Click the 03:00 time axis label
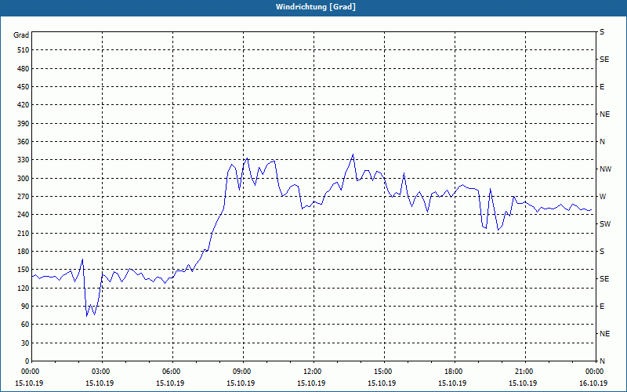The image size is (627, 392). point(100,372)
